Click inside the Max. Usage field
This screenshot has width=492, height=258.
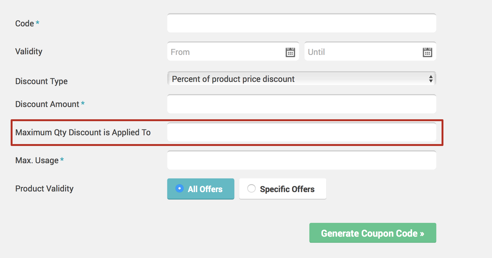[302, 160]
